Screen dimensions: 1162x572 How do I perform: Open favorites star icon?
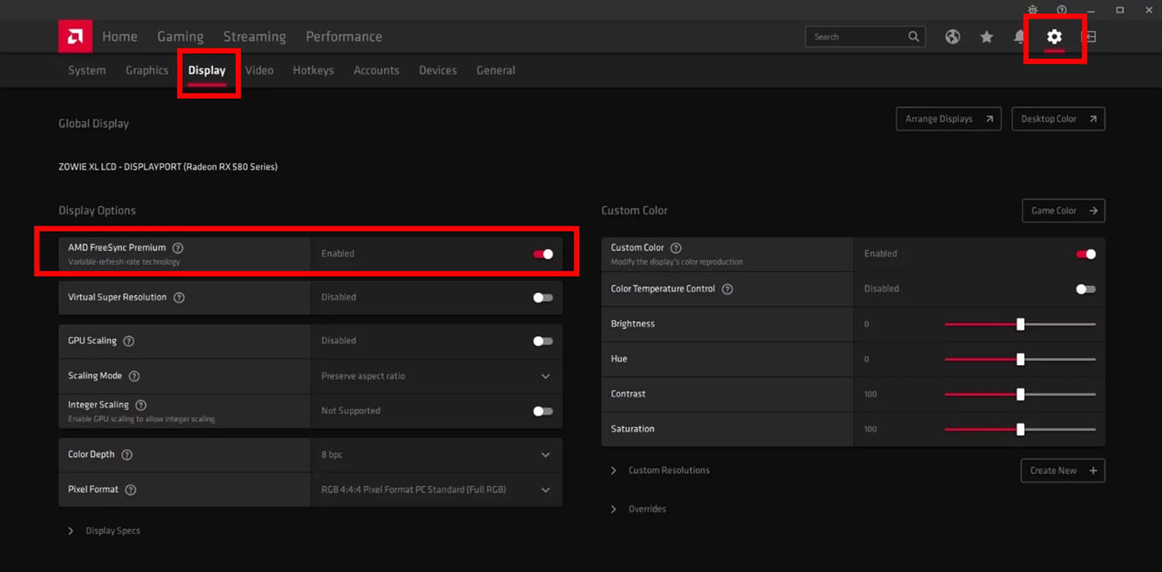pyautogui.click(x=986, y=37)
